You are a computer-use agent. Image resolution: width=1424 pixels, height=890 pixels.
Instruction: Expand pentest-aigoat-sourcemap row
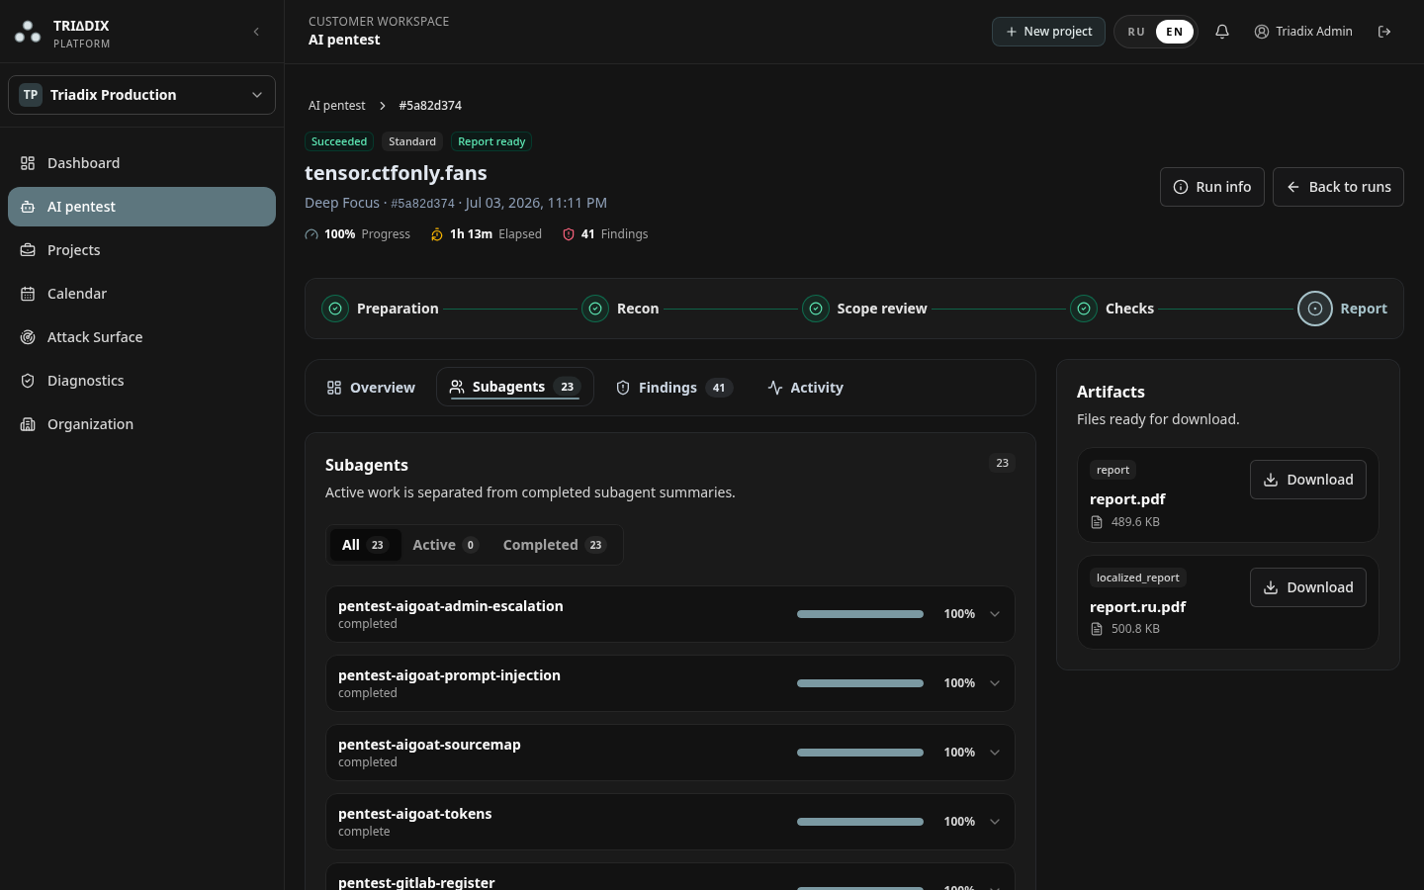(x=995, y=753)
